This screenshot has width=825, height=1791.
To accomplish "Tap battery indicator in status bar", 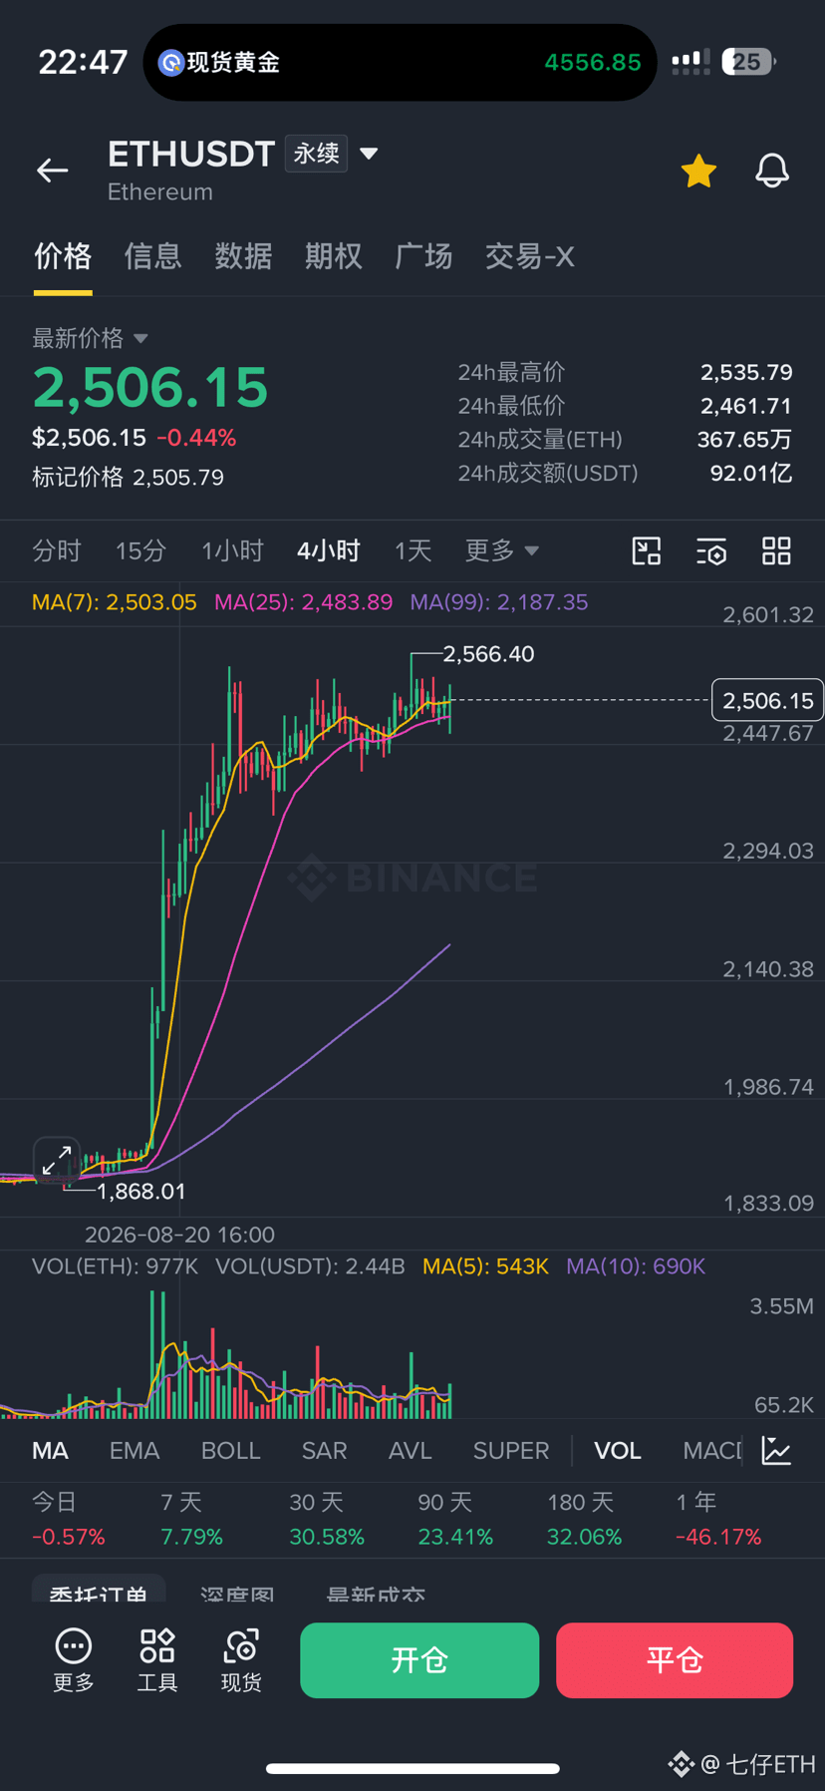I will tap(748, 62).
